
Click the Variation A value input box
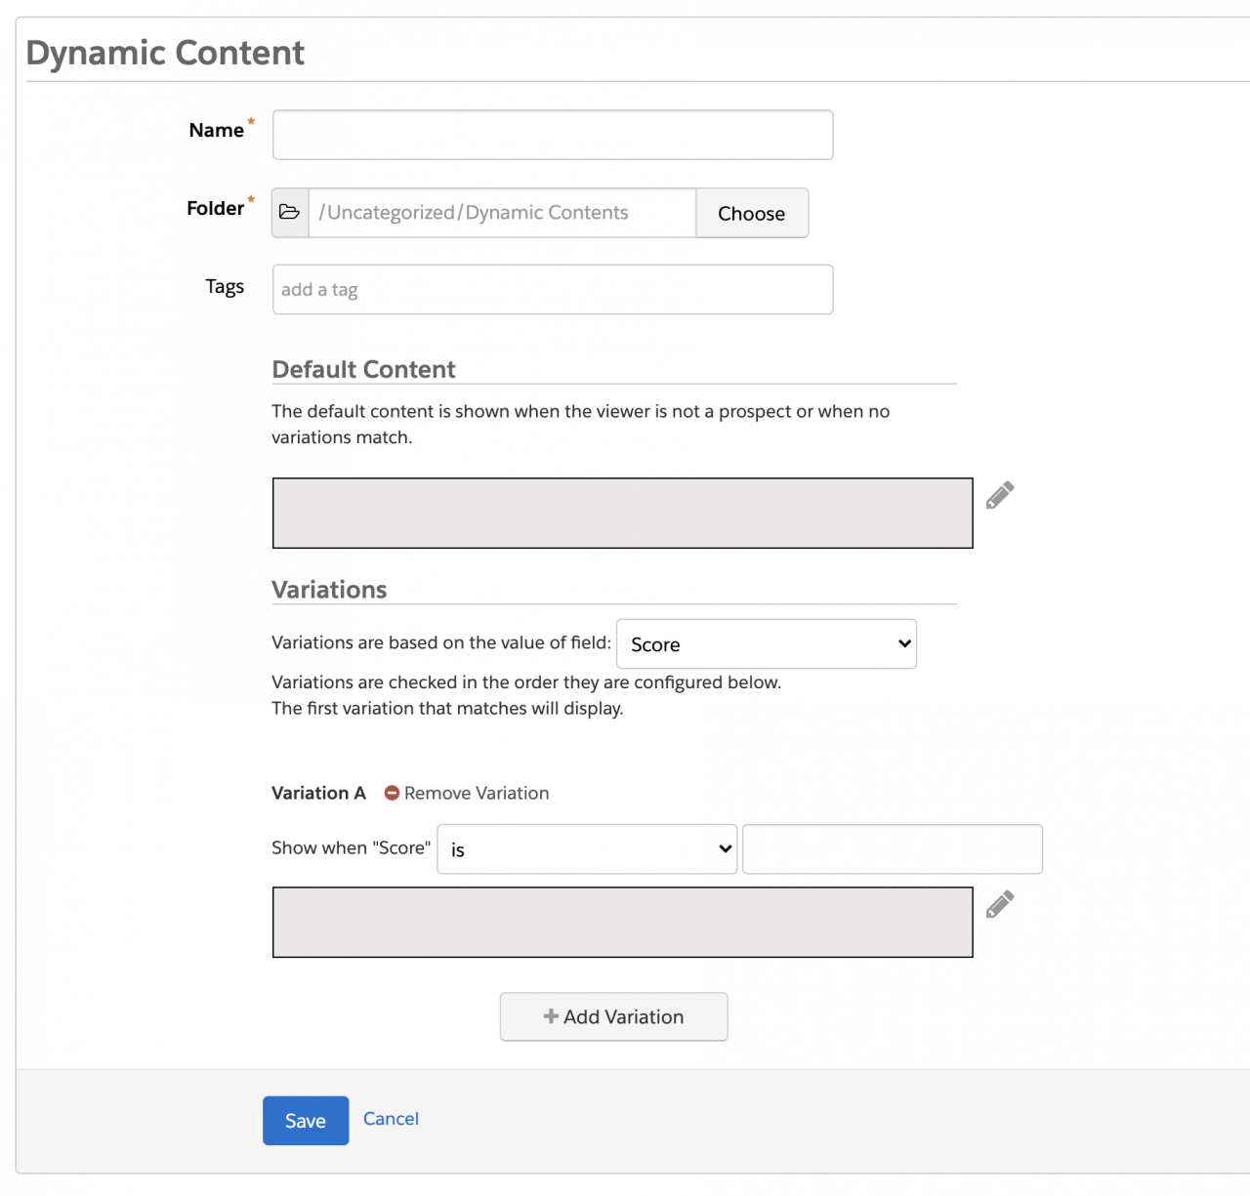pos(891,848)
